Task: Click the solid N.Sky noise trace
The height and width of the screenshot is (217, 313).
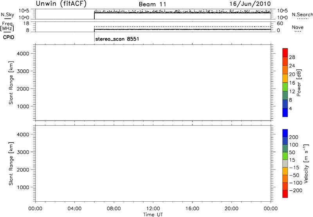Action: 182,13
